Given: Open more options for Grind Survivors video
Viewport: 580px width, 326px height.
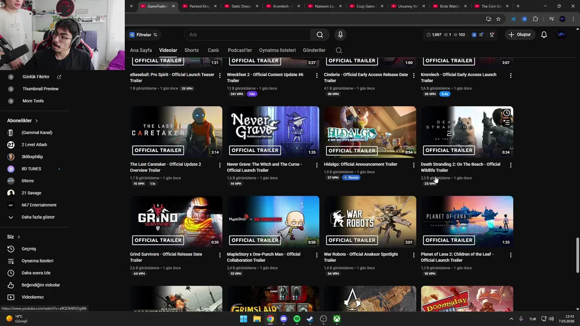Looking at the screenshot, I should (220, 255).
